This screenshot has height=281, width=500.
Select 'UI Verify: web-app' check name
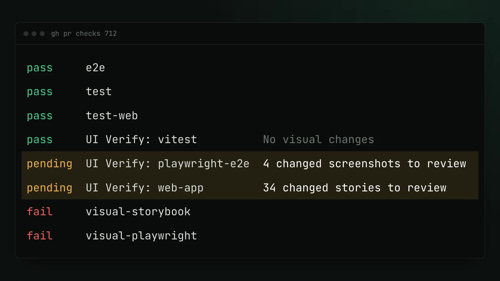click(145, 188)
